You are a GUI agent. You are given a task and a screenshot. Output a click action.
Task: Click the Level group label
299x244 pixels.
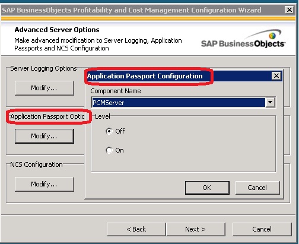103,116
